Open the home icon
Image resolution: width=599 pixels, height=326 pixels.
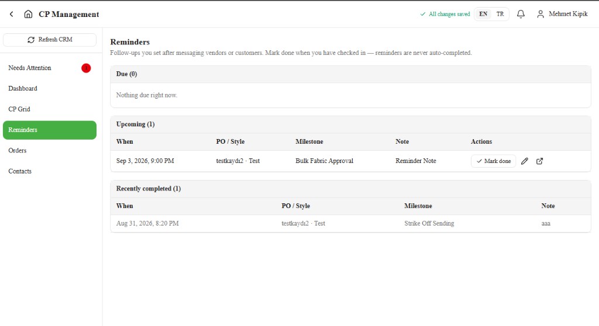pyautogui.click(x=28, y=14)
